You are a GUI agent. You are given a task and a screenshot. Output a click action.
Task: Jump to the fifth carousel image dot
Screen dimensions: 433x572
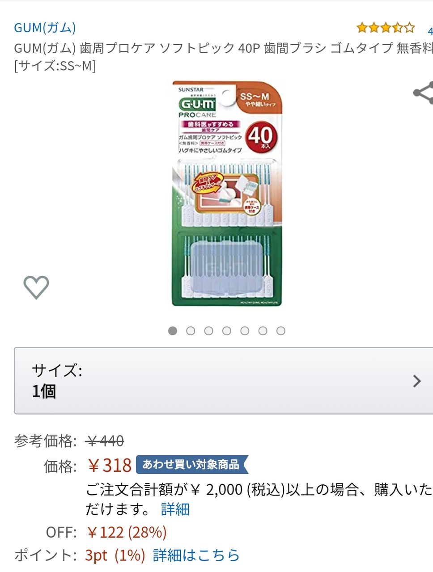click(245, 331)
